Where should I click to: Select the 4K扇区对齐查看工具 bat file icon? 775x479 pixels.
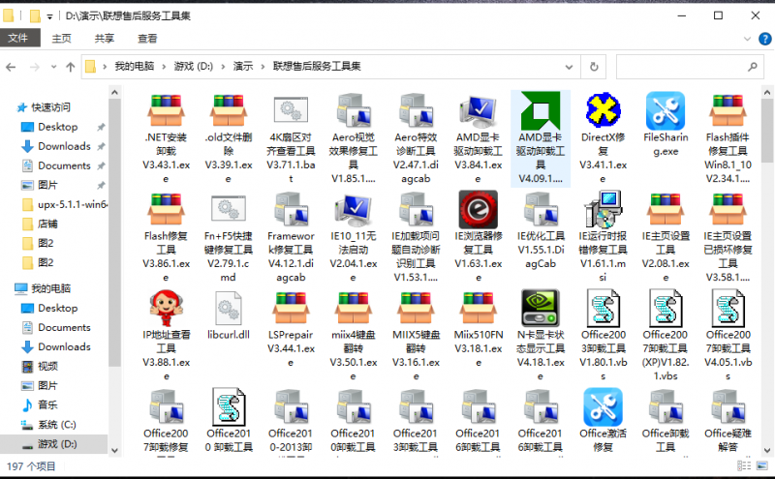(x=291, y=110)
